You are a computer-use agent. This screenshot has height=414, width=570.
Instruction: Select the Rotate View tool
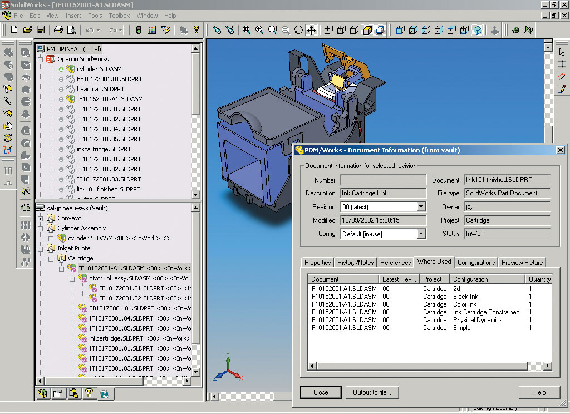click(x=298, y=30)
